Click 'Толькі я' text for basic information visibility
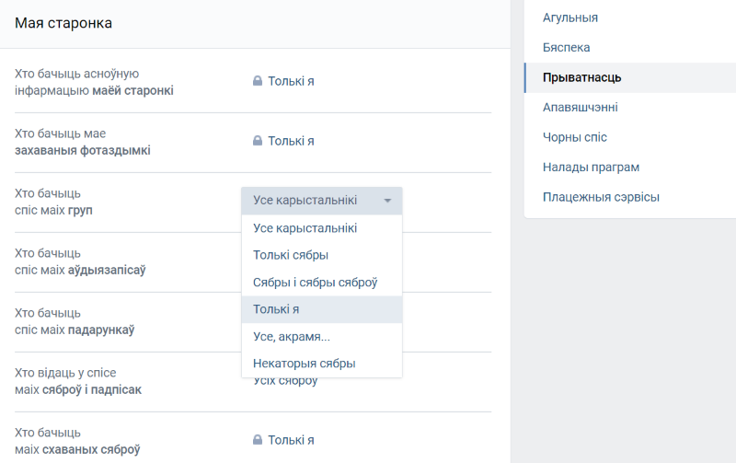Viewport: 736px width, 463px height. [x=291, y=81]
